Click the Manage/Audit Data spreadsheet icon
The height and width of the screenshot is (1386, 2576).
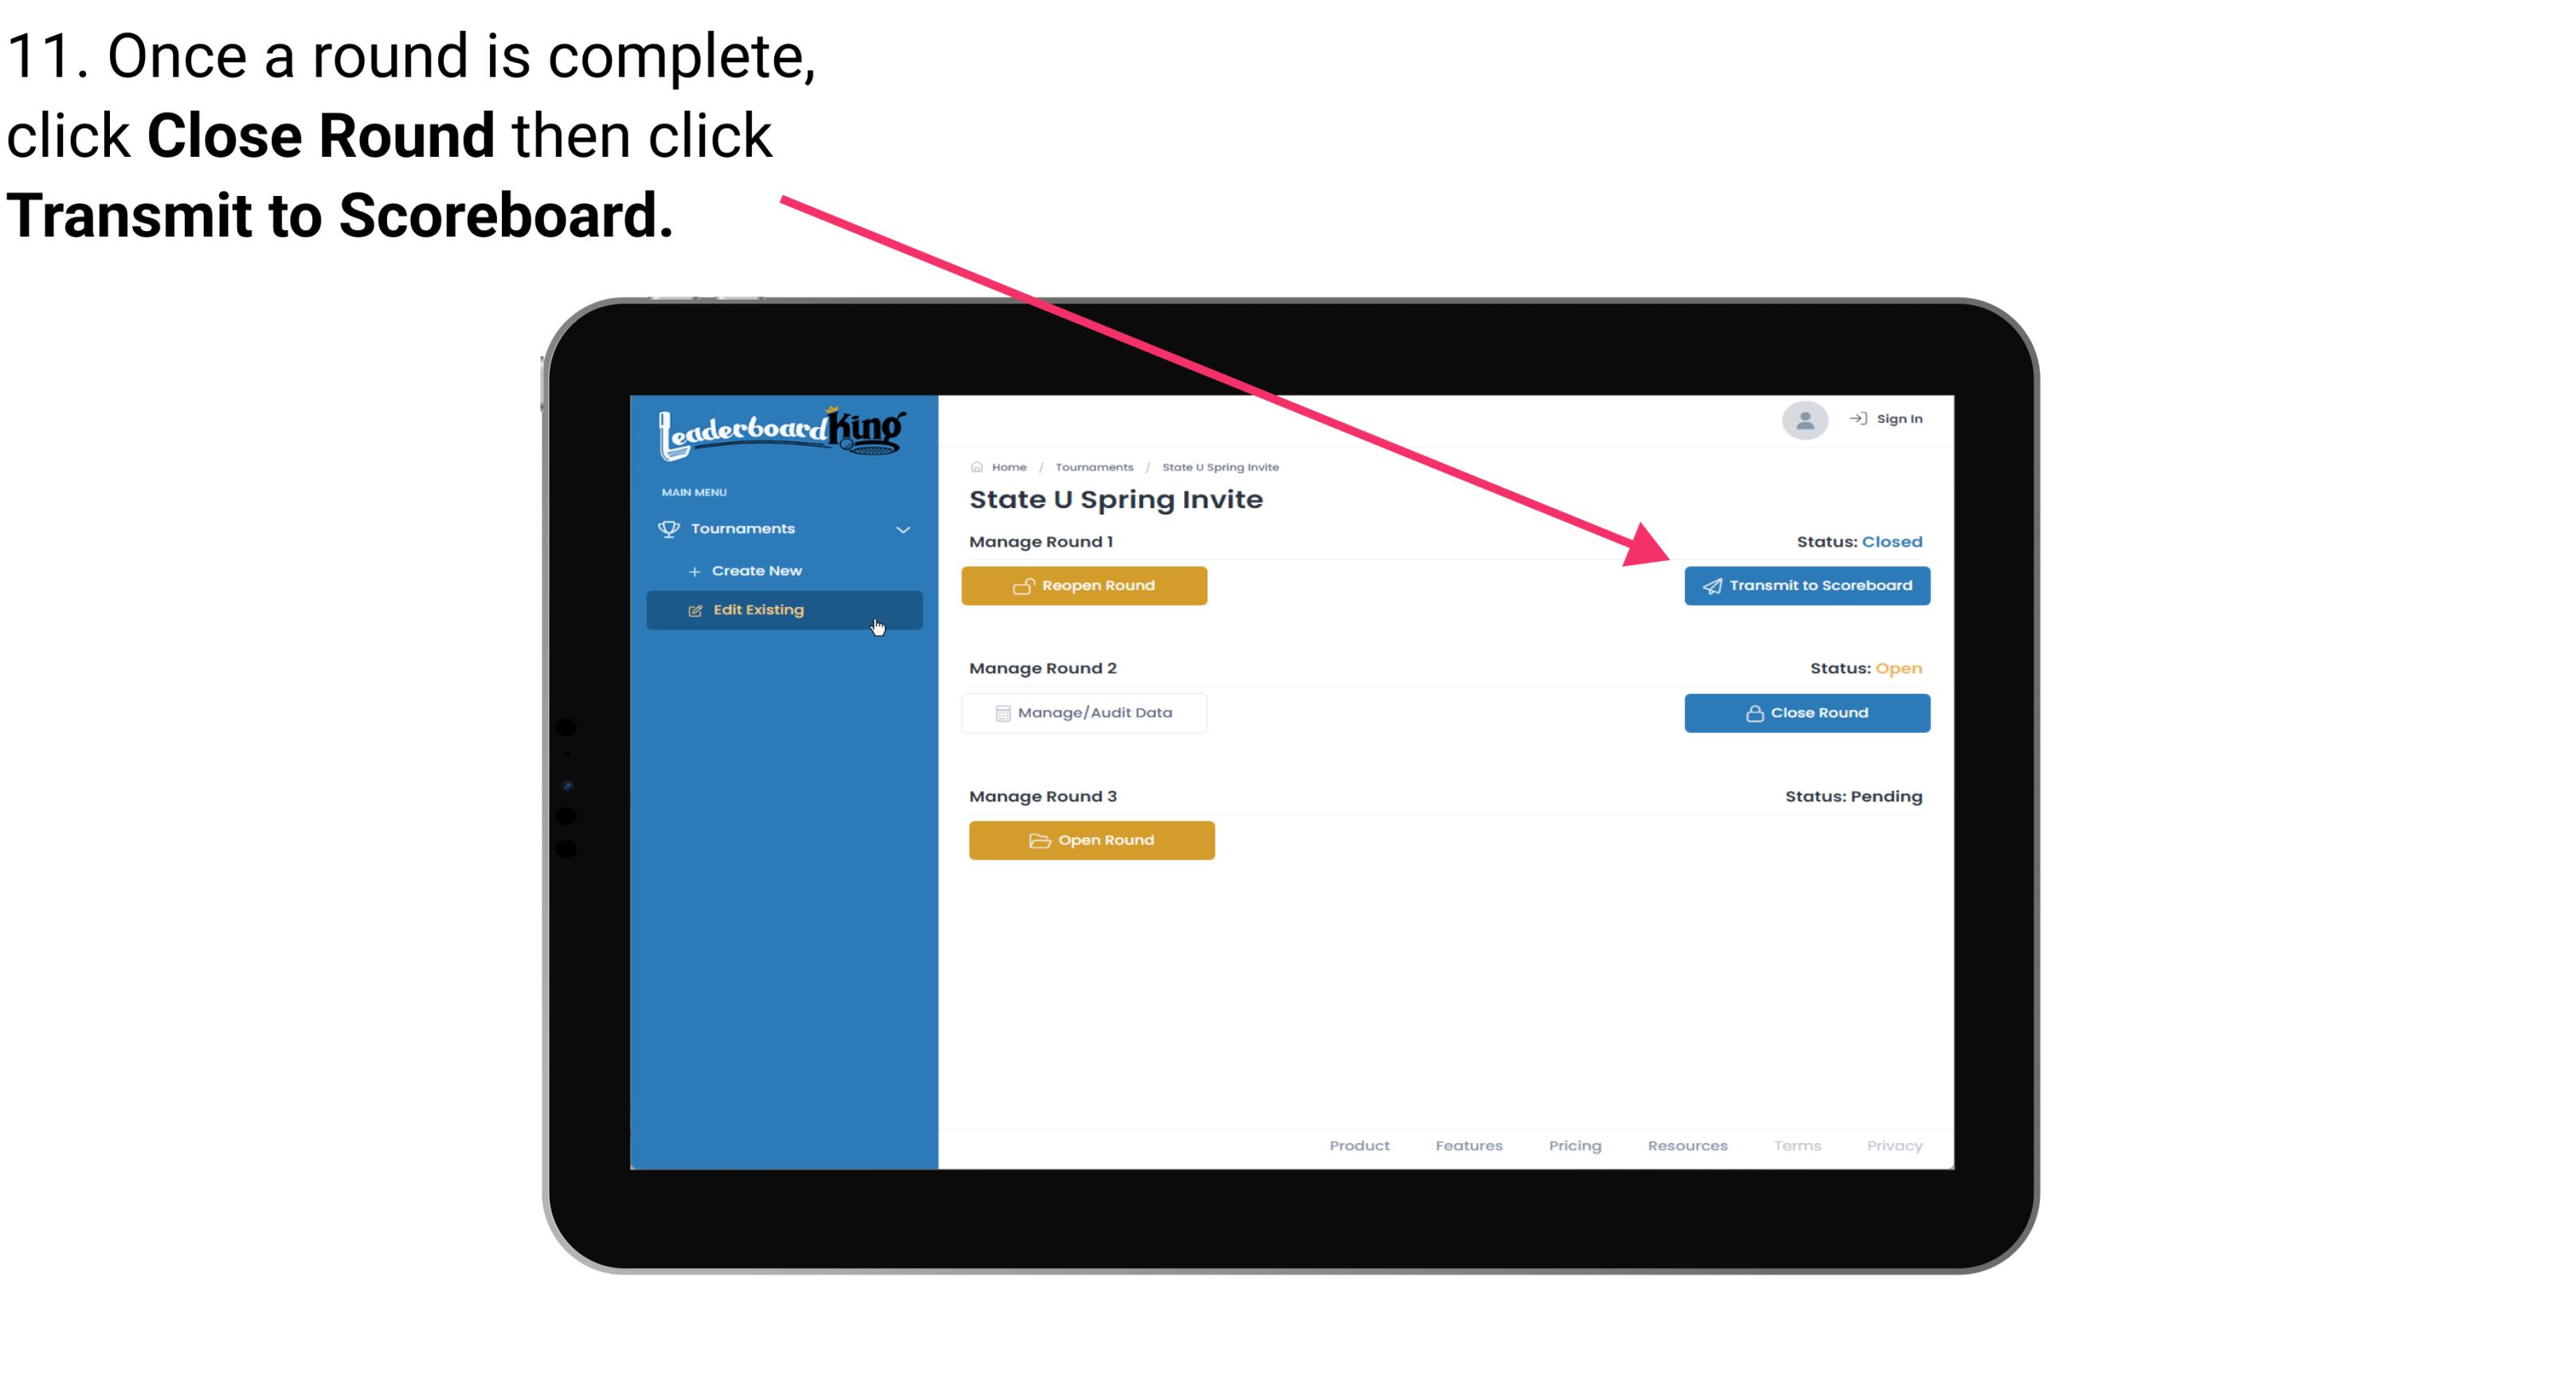coord(998,712)
